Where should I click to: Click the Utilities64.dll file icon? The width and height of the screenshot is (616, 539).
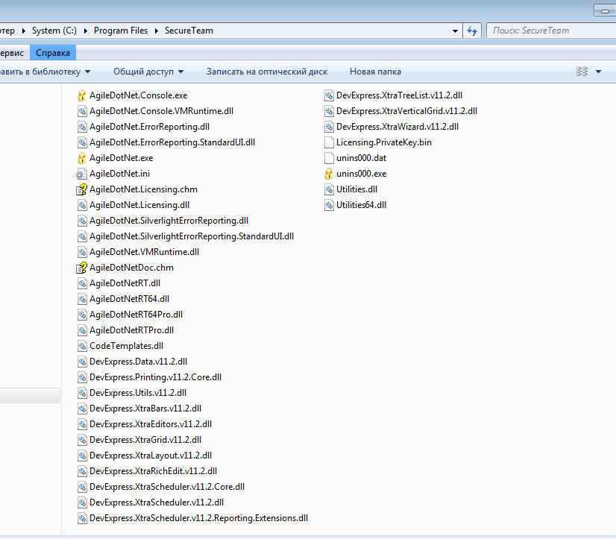tap(329, 205)
